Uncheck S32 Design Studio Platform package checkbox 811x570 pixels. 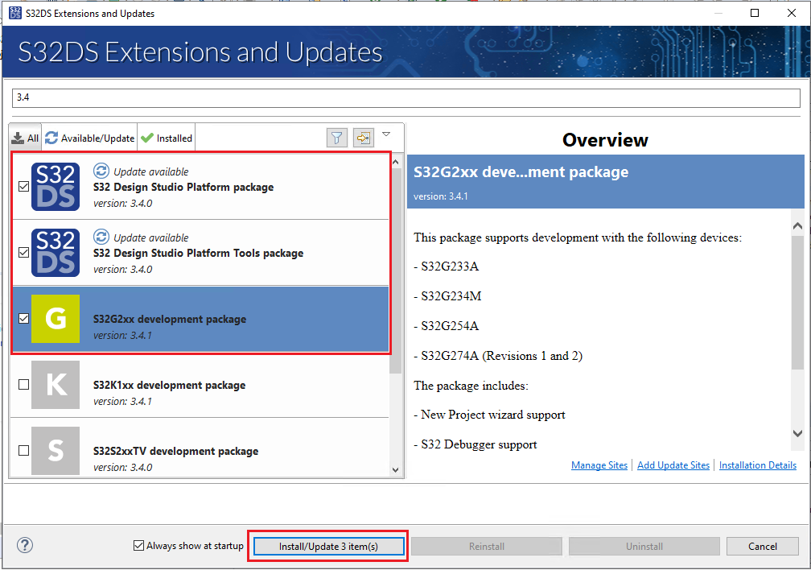click(x=24, y=186)
